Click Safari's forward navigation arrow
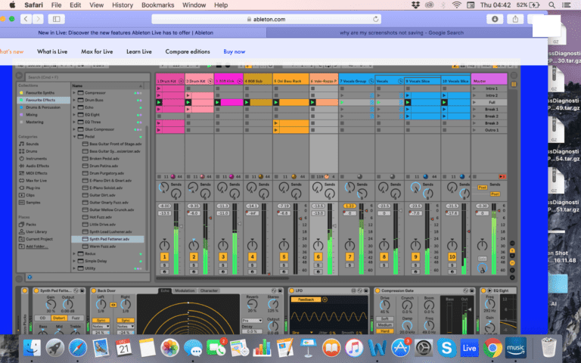The width and height of the screenshot is (581, 363). coord(38,19)
